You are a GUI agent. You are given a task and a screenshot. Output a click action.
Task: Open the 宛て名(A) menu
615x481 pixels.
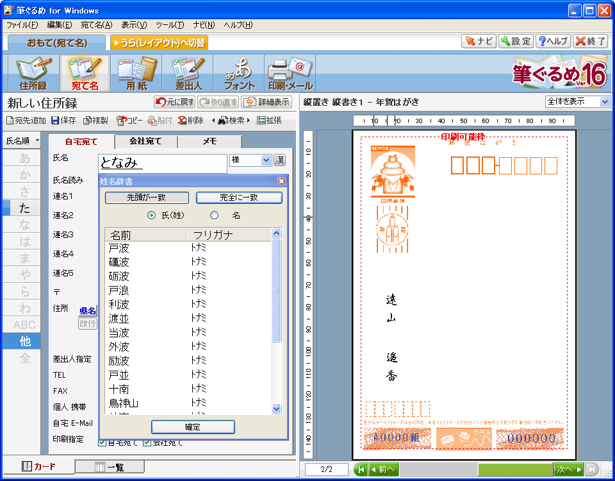click(97, 25)
